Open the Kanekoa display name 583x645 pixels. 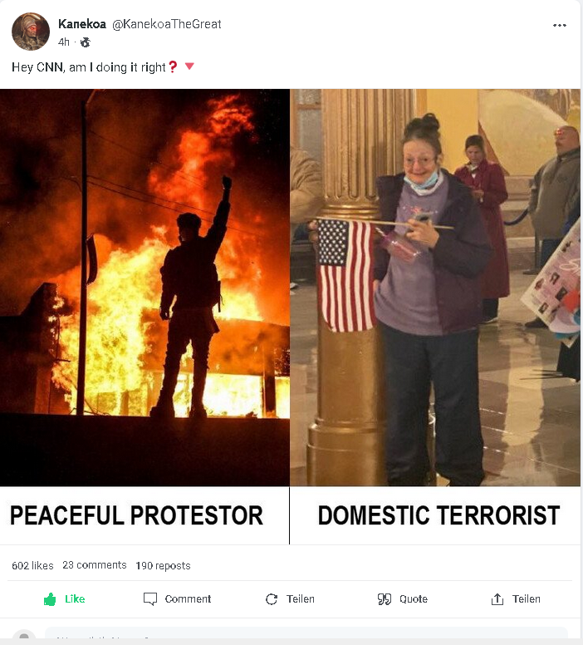(82, 24)
